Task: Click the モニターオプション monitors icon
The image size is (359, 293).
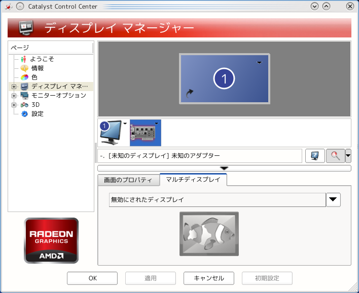Action: click(x=24, y=96)
